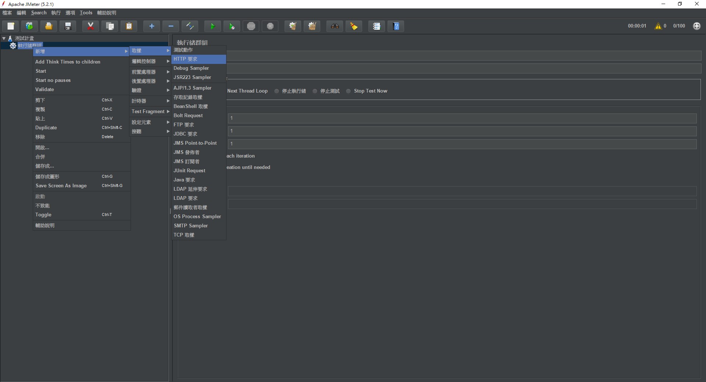The height and width of the screenshot is (382, 706).
Task: Click the binoculars Search icon
Action: tap(335, 26)
